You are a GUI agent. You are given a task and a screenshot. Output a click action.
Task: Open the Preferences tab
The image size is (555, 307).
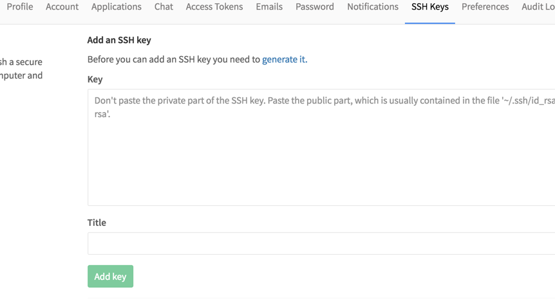(485, 6)
